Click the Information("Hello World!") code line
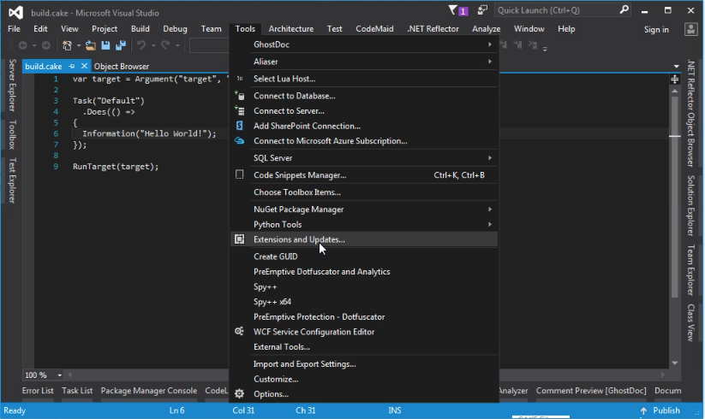This screenshot has width=705, height=419. (x=149, y=133)
